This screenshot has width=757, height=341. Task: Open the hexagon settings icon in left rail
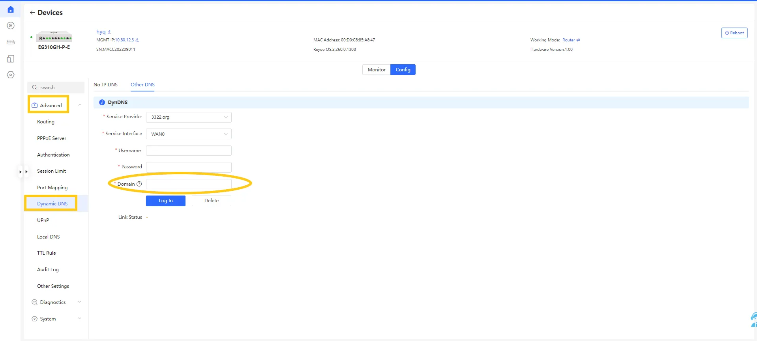tap(11, 75)
